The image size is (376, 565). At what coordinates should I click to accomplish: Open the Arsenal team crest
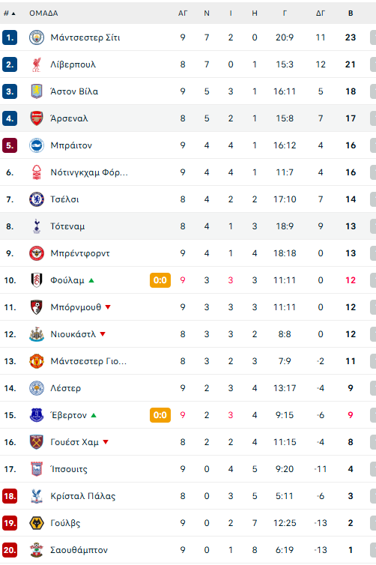[37, 118]
